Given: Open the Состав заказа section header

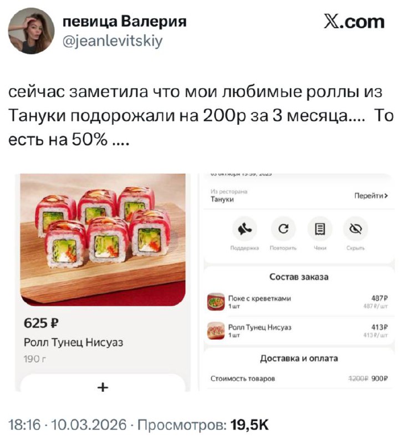Looking at the screenshot, I should point(299,276).
